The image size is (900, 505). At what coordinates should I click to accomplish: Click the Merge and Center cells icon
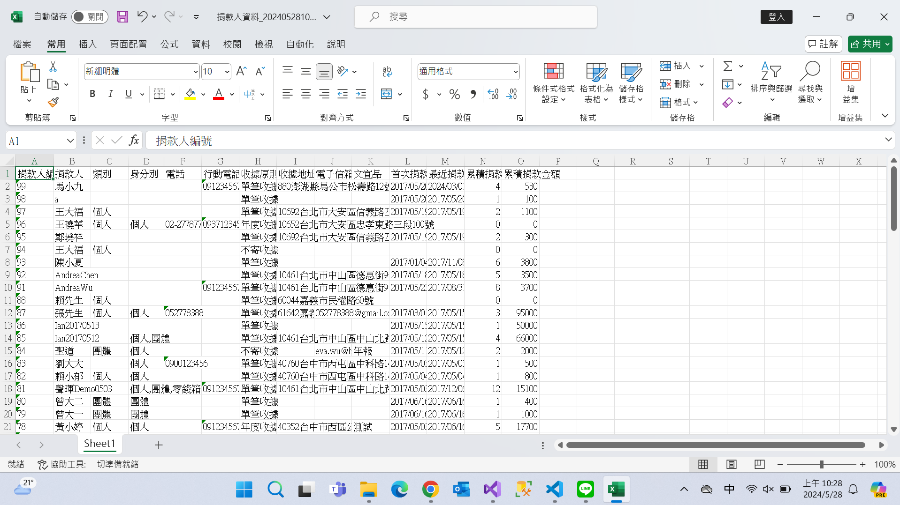pos(386,94)
